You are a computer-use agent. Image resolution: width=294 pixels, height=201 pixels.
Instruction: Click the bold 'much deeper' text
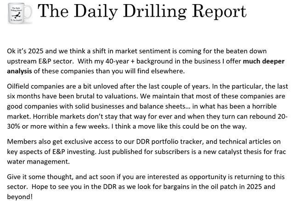click(x=264, y=61)
